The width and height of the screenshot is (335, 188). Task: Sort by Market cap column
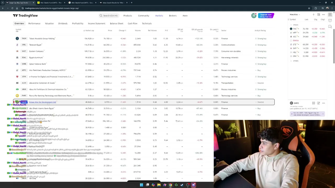coord(89,31)
